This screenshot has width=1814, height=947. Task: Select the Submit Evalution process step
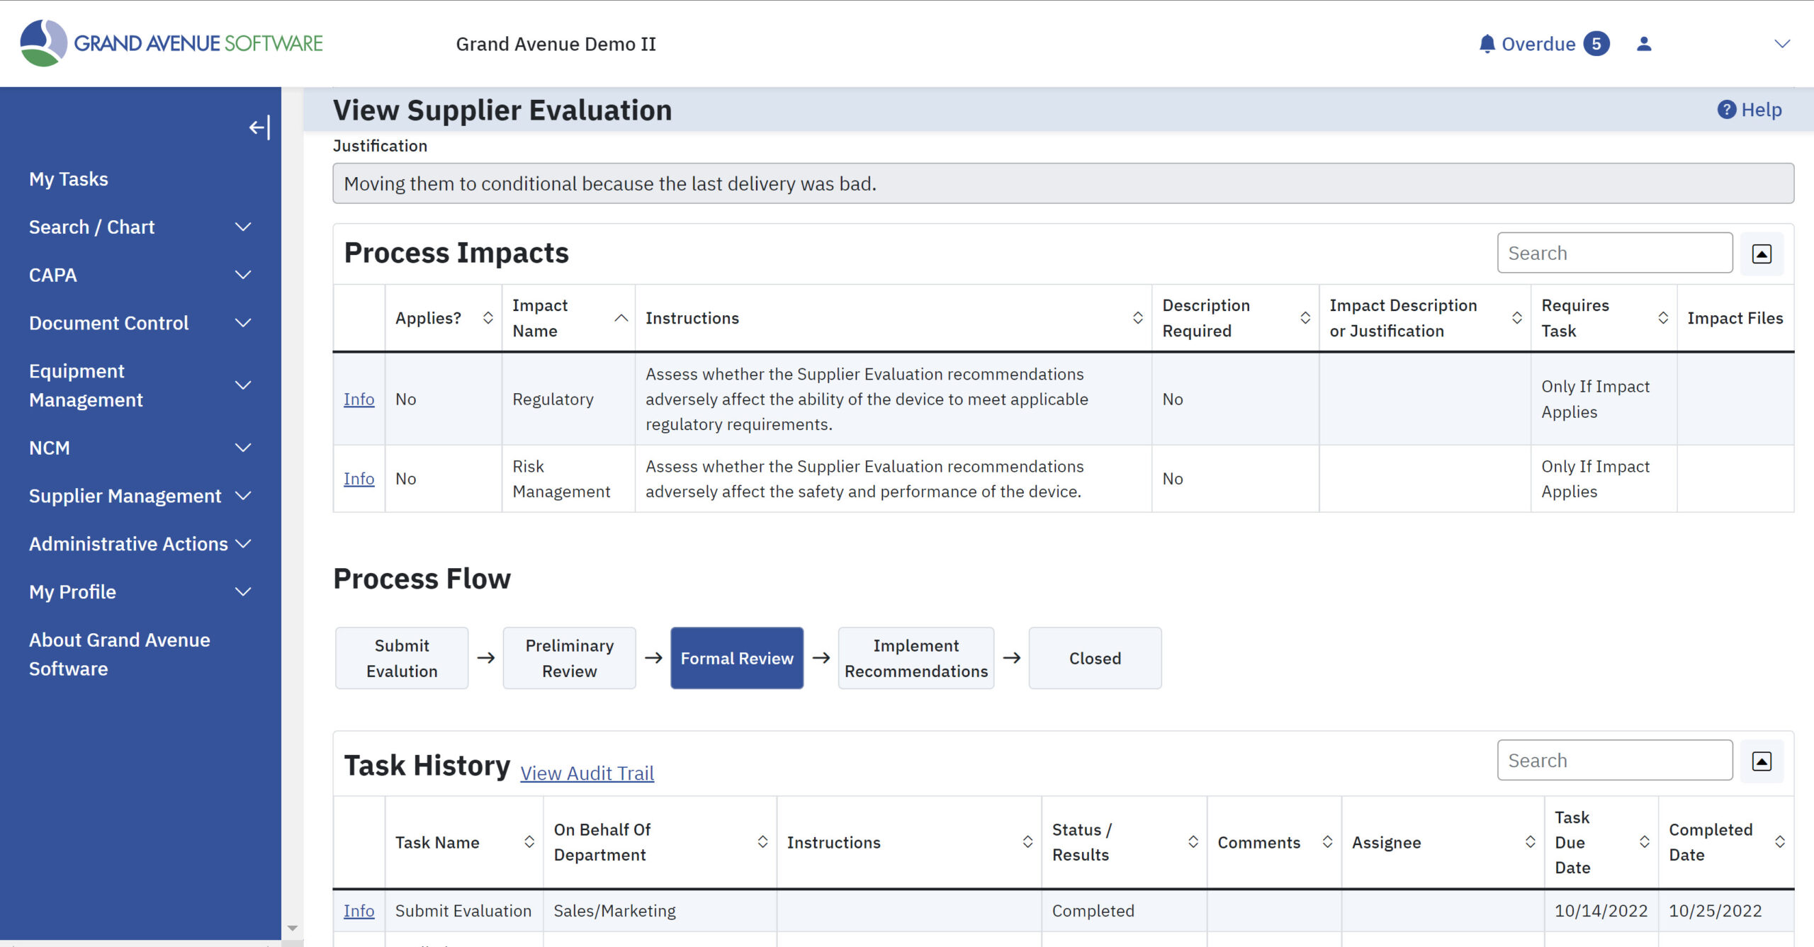[x=402, y=658]
